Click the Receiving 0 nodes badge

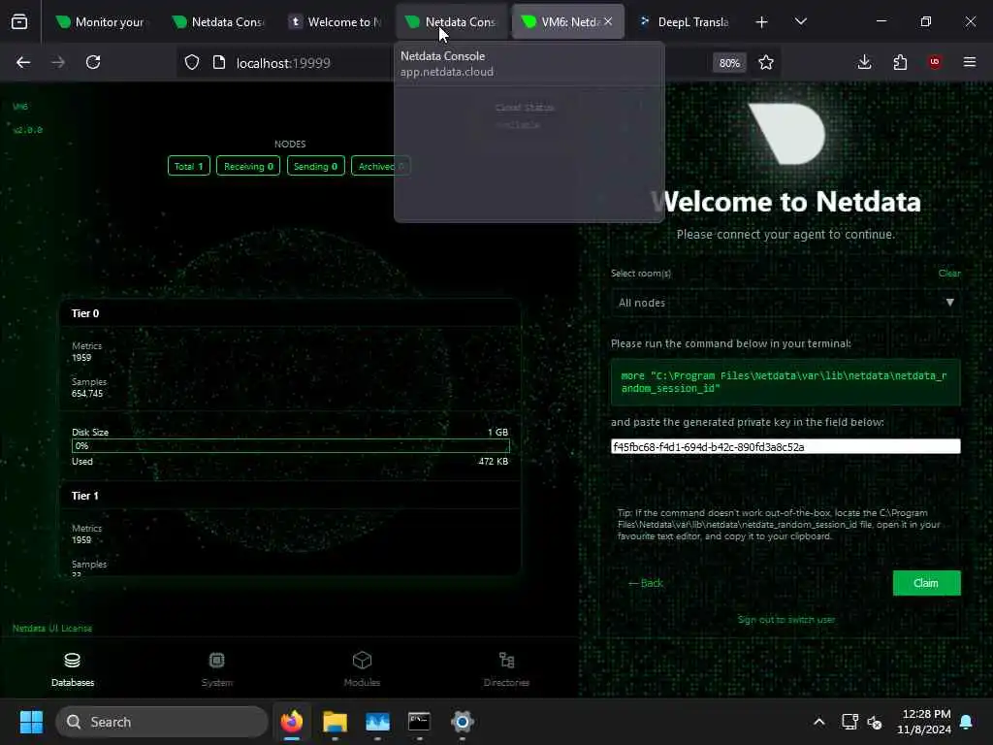click(x=248, y=166)
